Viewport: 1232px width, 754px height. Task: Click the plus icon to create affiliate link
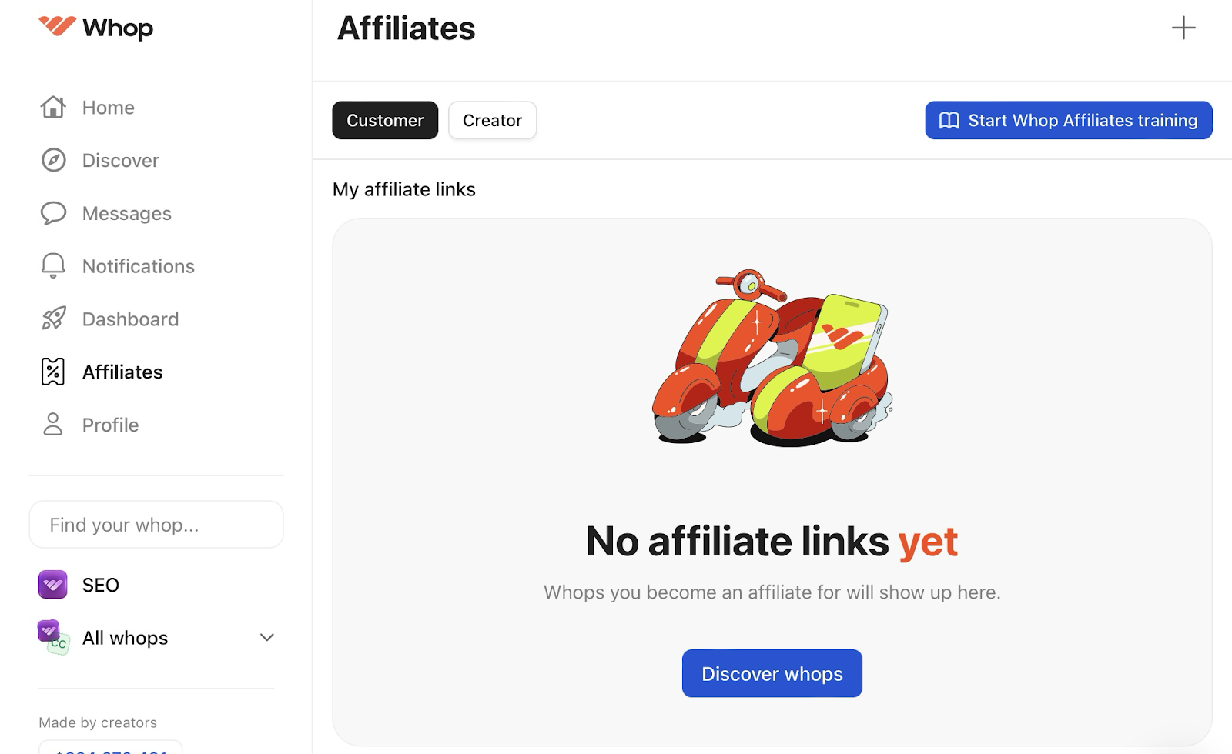pyautogui.click(x=1183, y=28)
